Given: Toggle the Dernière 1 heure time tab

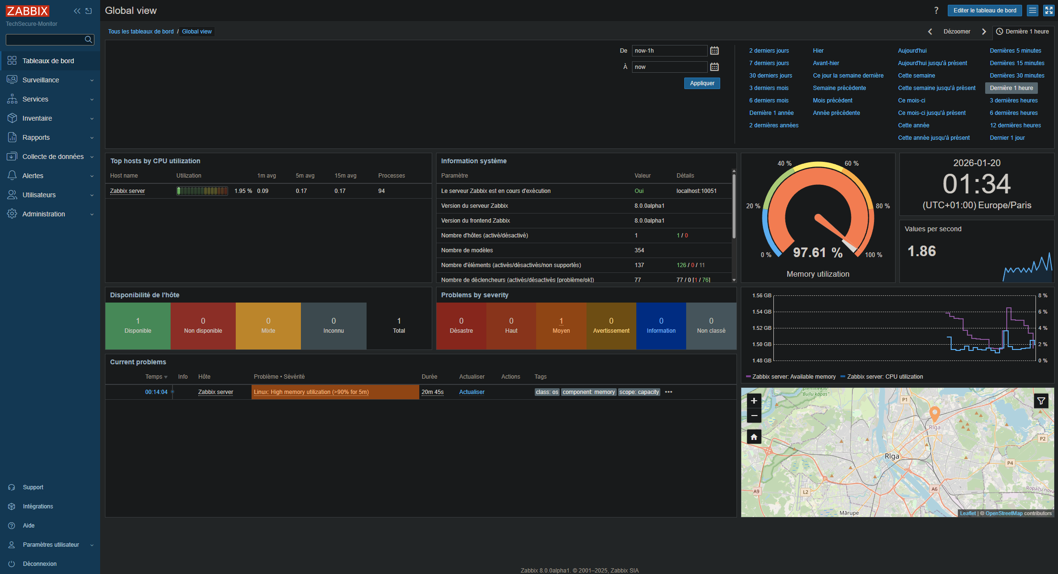Looking at the screenshot, I should coord(1023,32).
